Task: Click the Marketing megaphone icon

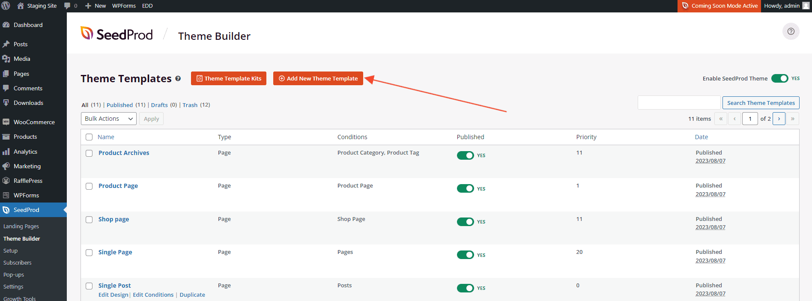Action: [6, 166]
